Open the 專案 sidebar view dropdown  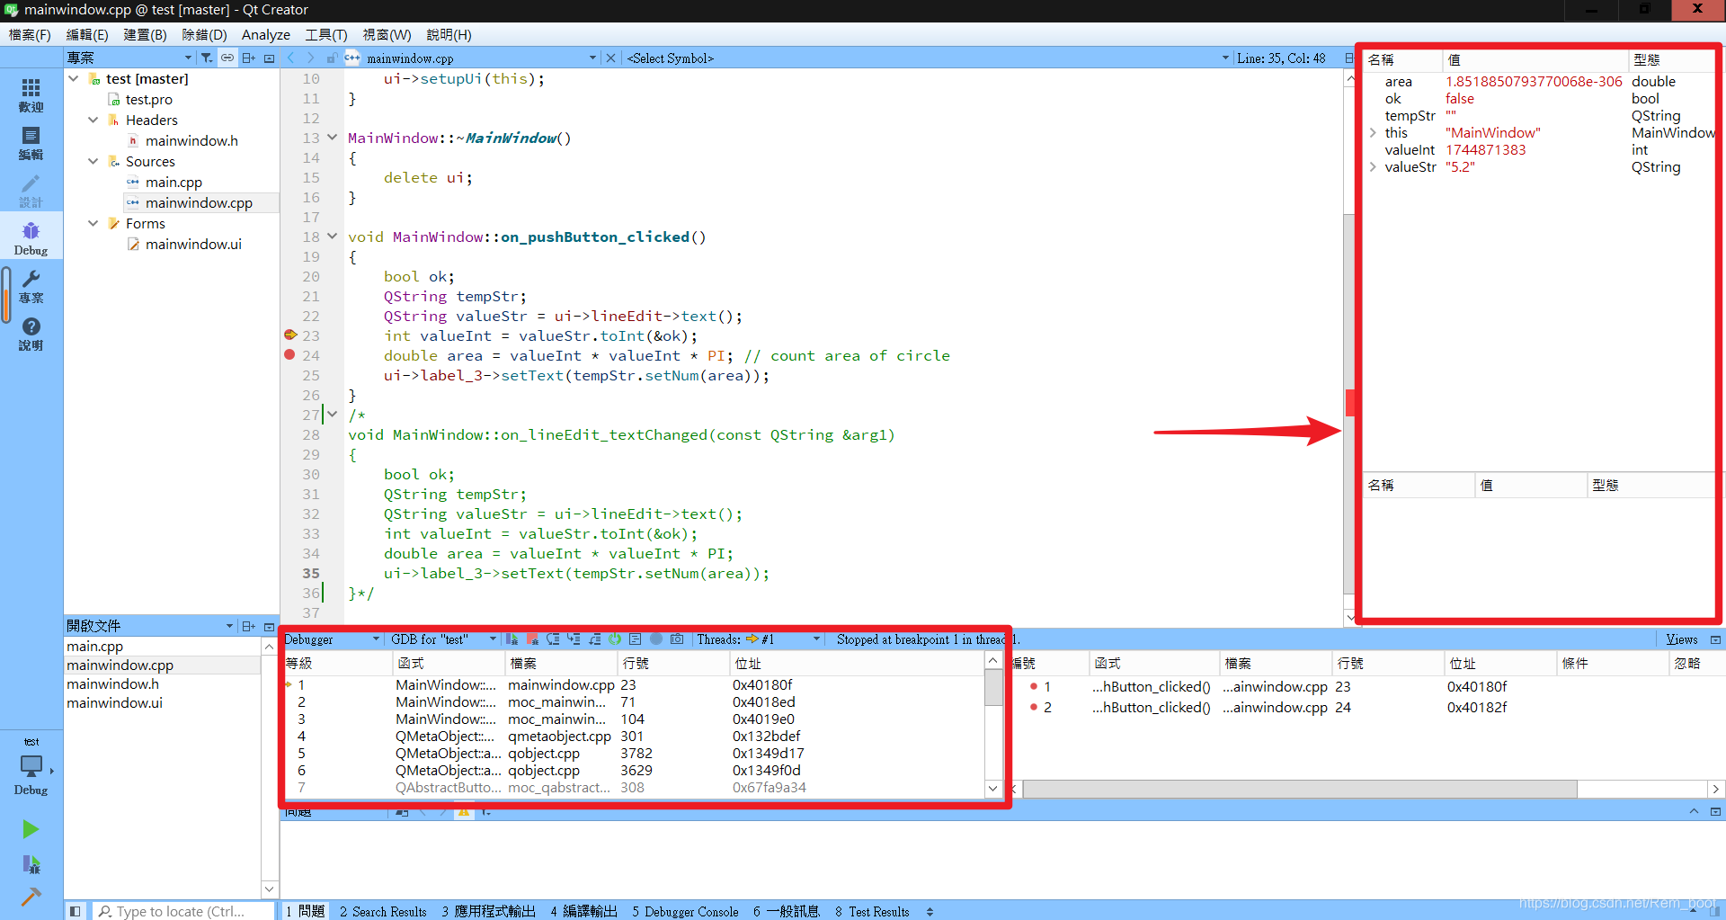coord(129,58)
